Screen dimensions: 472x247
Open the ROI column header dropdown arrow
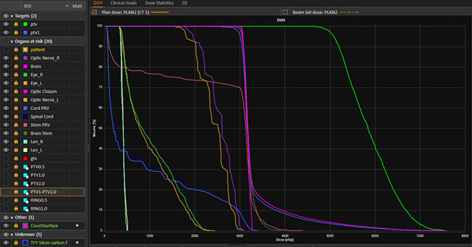[x=67, y=6]
